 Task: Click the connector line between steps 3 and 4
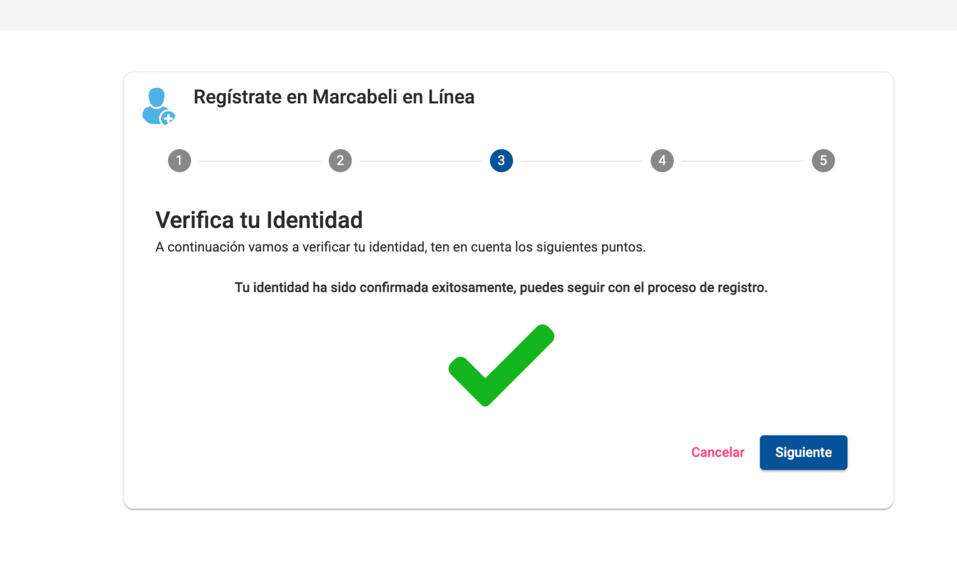pos(582,161)
